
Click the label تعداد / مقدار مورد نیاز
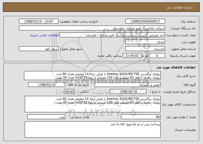(181, 117)
